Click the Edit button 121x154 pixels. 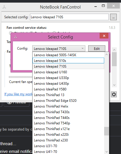(97, 48)
